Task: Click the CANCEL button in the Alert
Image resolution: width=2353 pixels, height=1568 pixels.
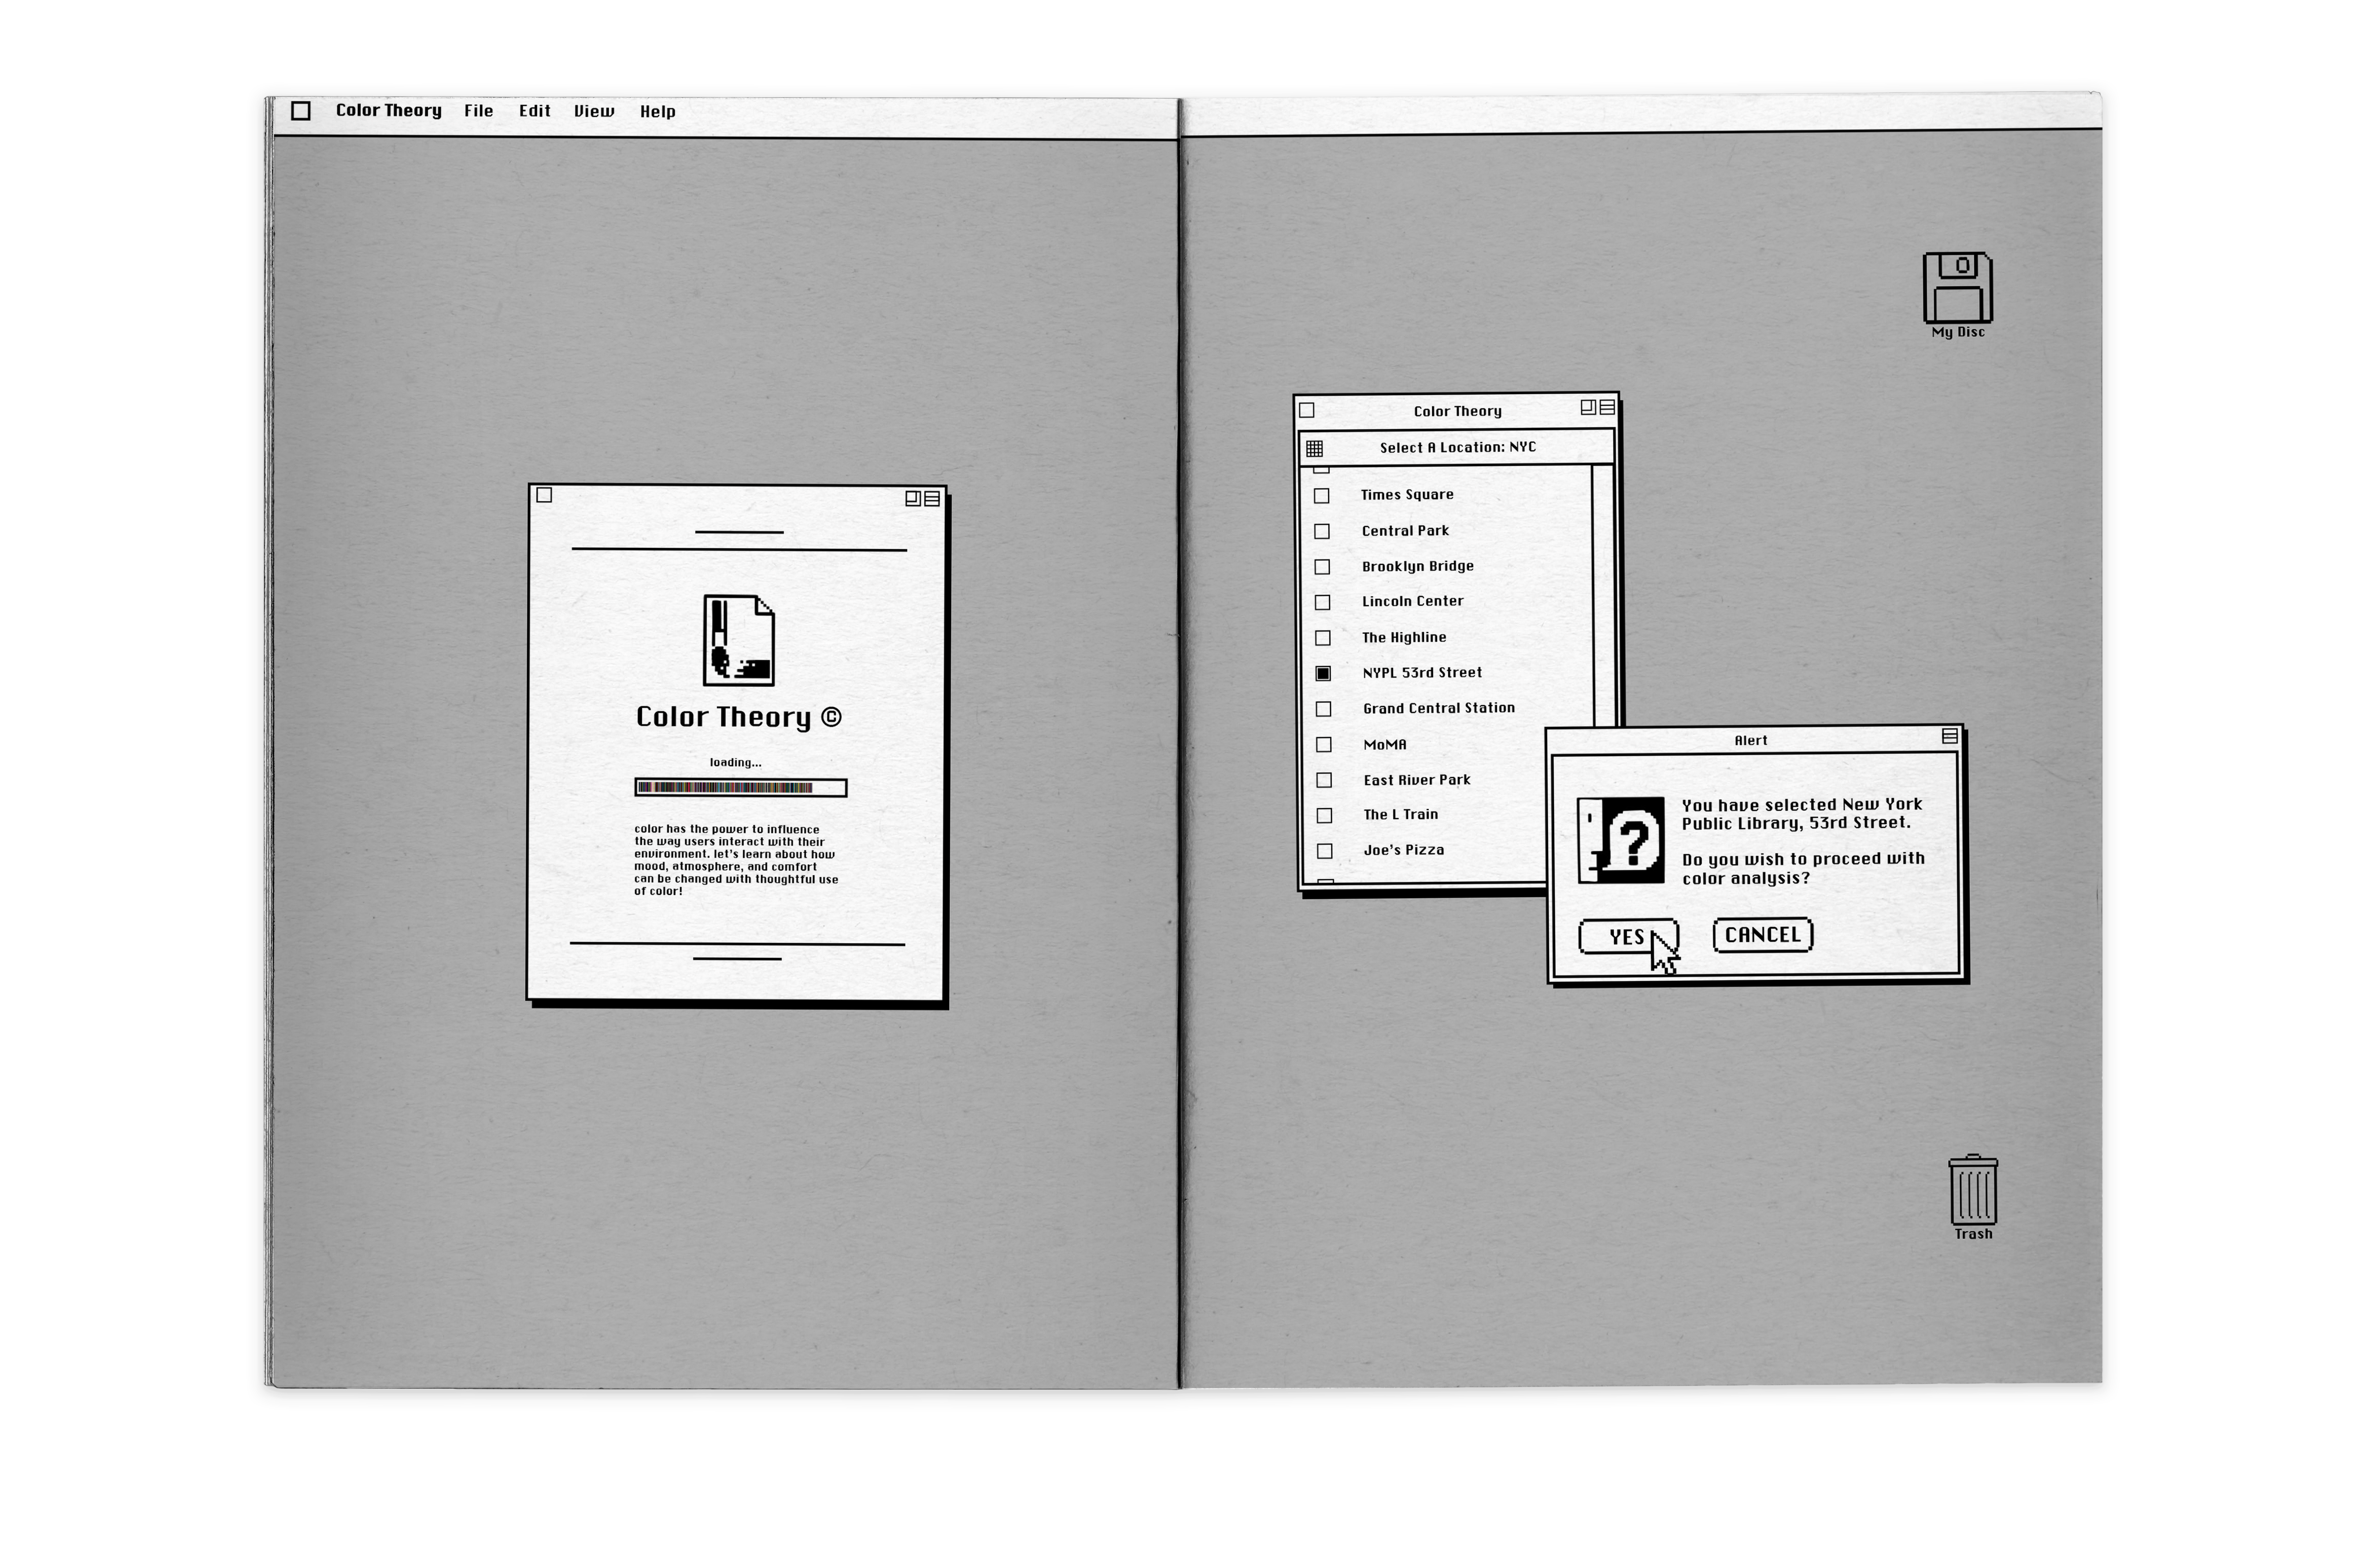Action: tap(1763, 935)
